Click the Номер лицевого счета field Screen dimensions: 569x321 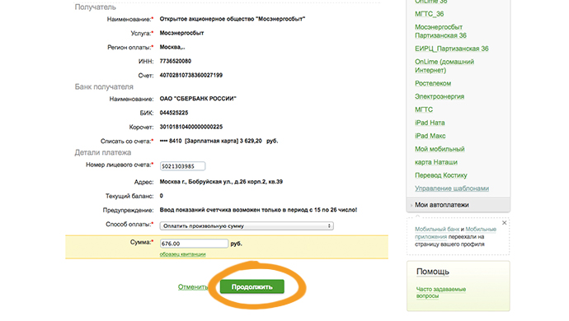click(x=182, y=166)
